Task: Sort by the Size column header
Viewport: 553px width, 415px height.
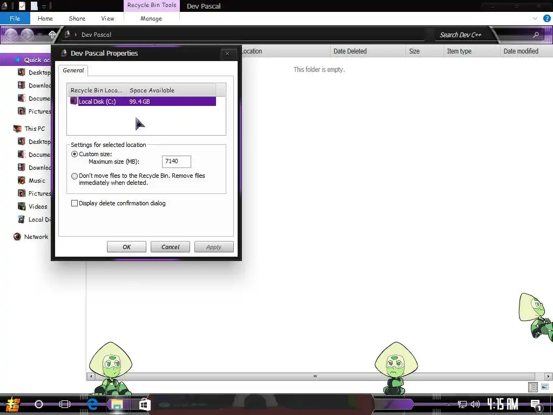Action: (424, 51)
